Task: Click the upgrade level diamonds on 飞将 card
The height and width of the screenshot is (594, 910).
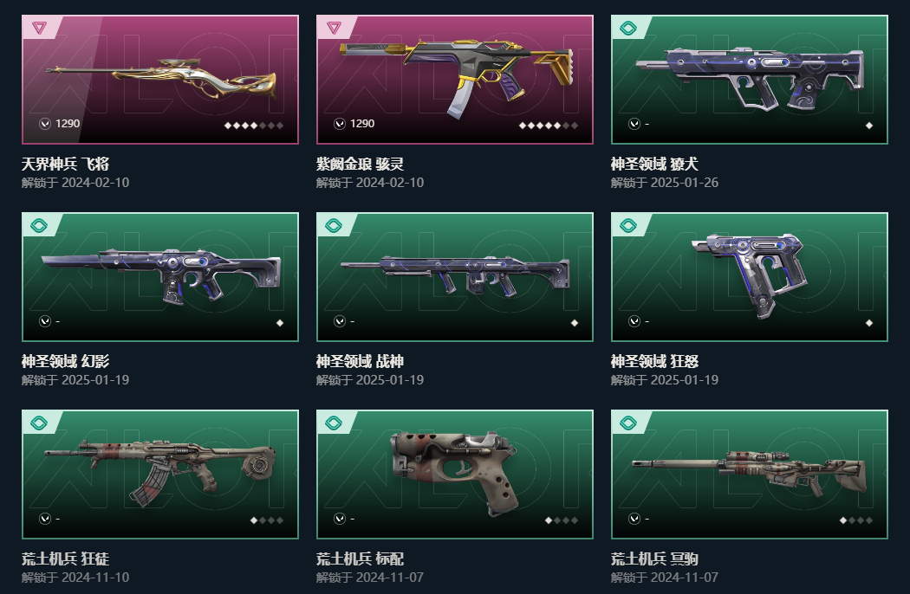Action: pyautogui.click(x=254, y=126)
